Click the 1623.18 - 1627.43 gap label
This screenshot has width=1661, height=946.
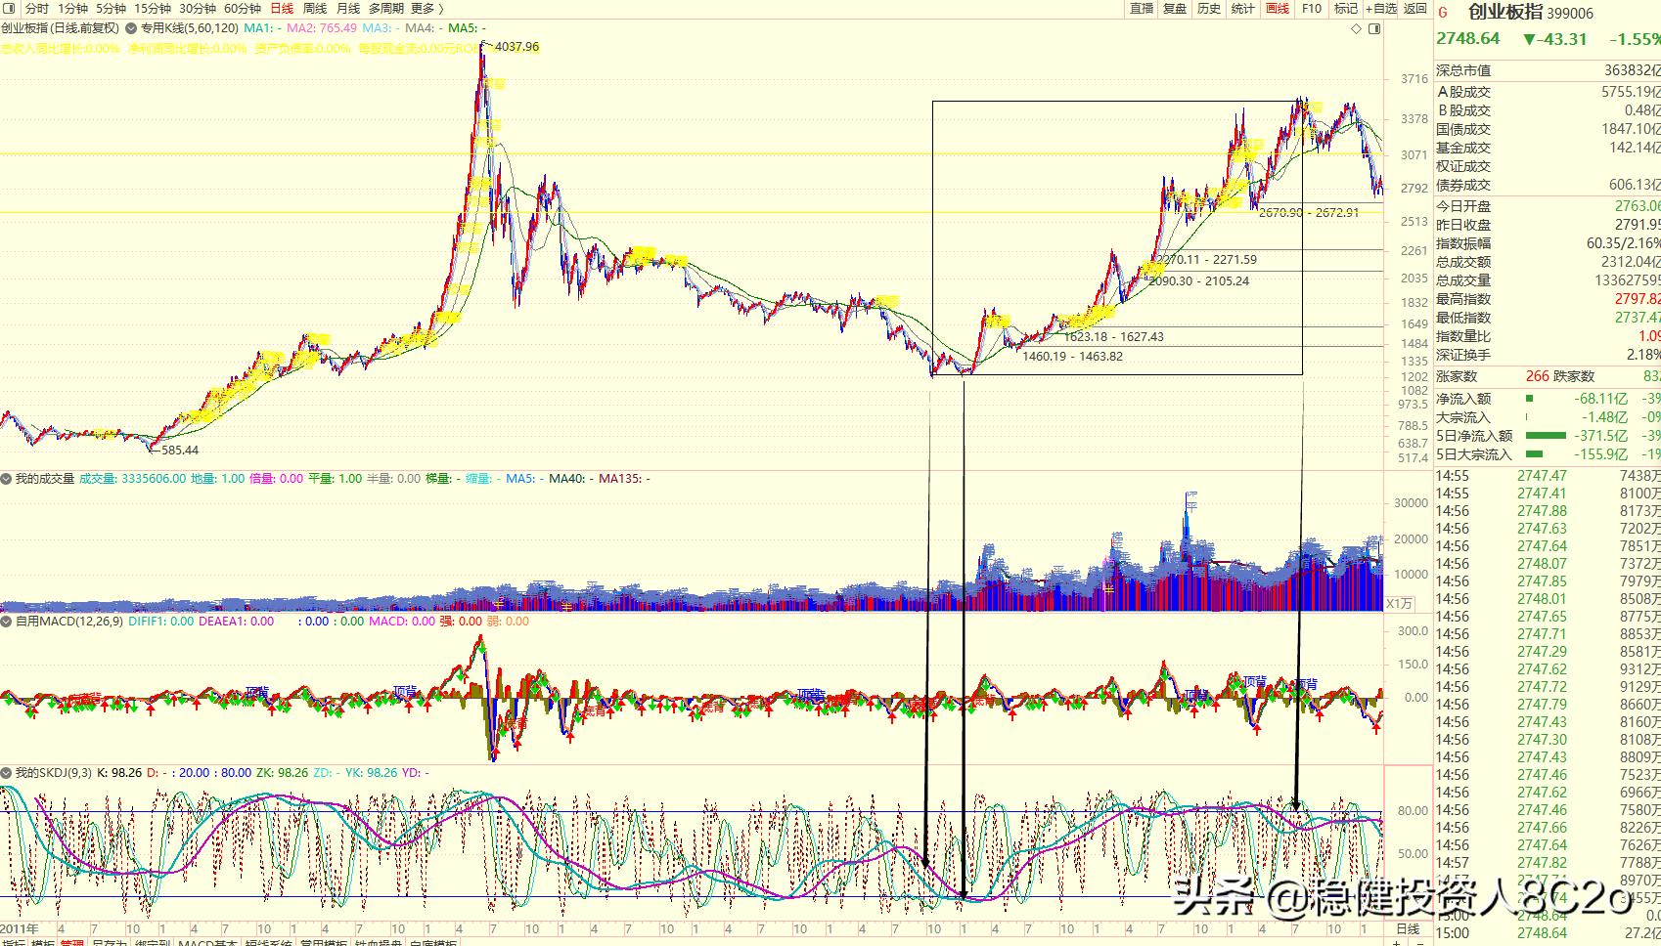(1114, 336)
